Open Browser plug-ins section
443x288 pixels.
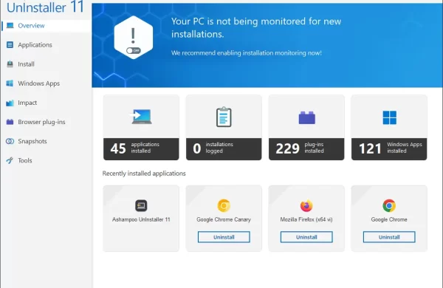pyautogui.click(x=46, y=122)
